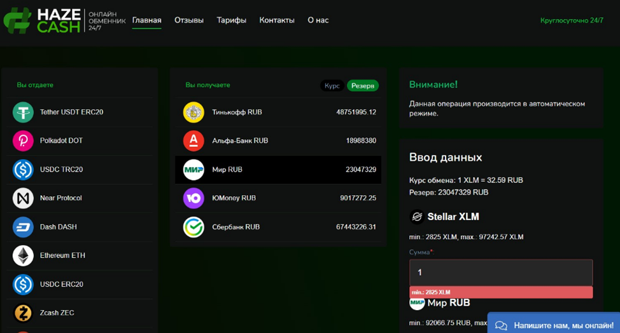620x333 pixels.
Task: Click the Сбербанк reserve value 67443226.31
Action: [x=356, y=227]
